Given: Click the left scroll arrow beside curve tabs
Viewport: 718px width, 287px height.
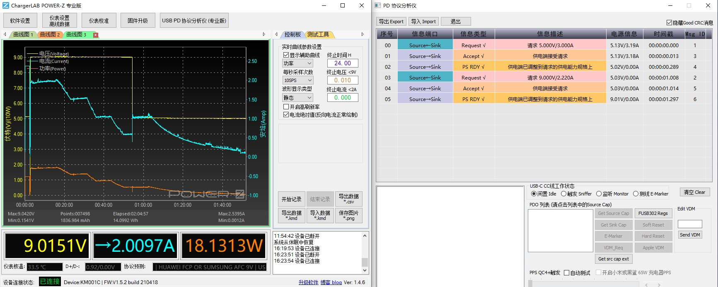Looking at the screenshot, I should (5, 34).
